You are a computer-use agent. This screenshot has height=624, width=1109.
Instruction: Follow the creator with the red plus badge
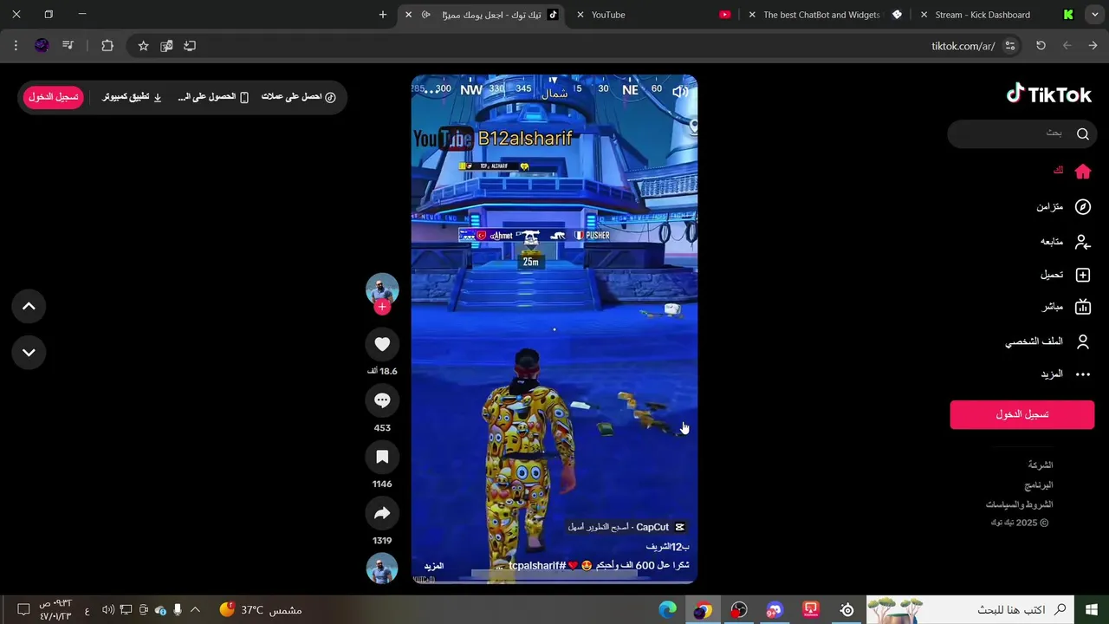[382, 307]
